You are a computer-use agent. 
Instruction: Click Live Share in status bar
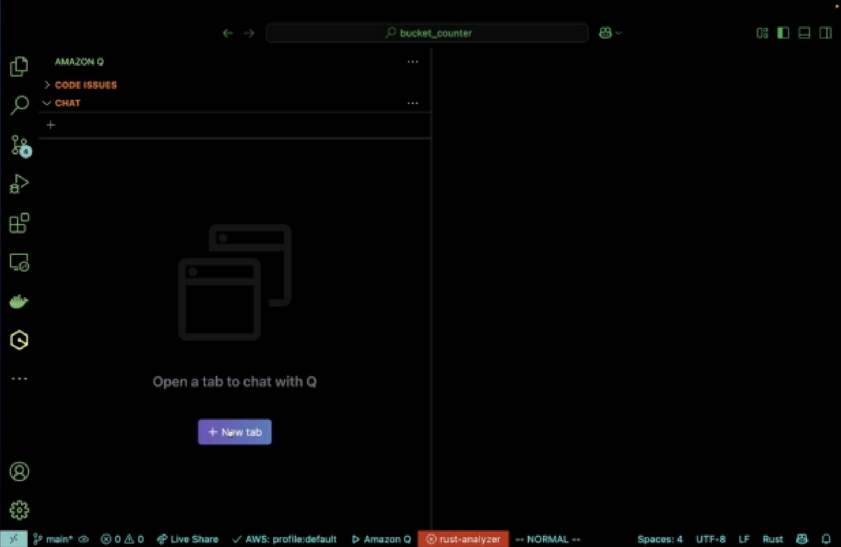point(188,539)
